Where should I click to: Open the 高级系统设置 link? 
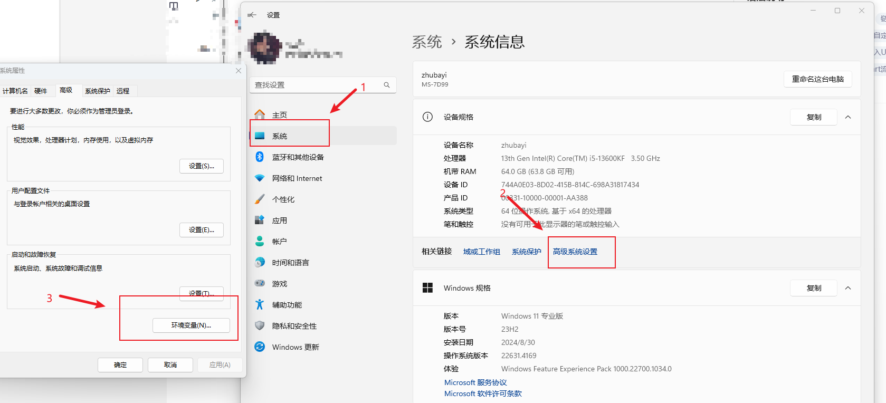pyautogui.click(x=575, y=252)
